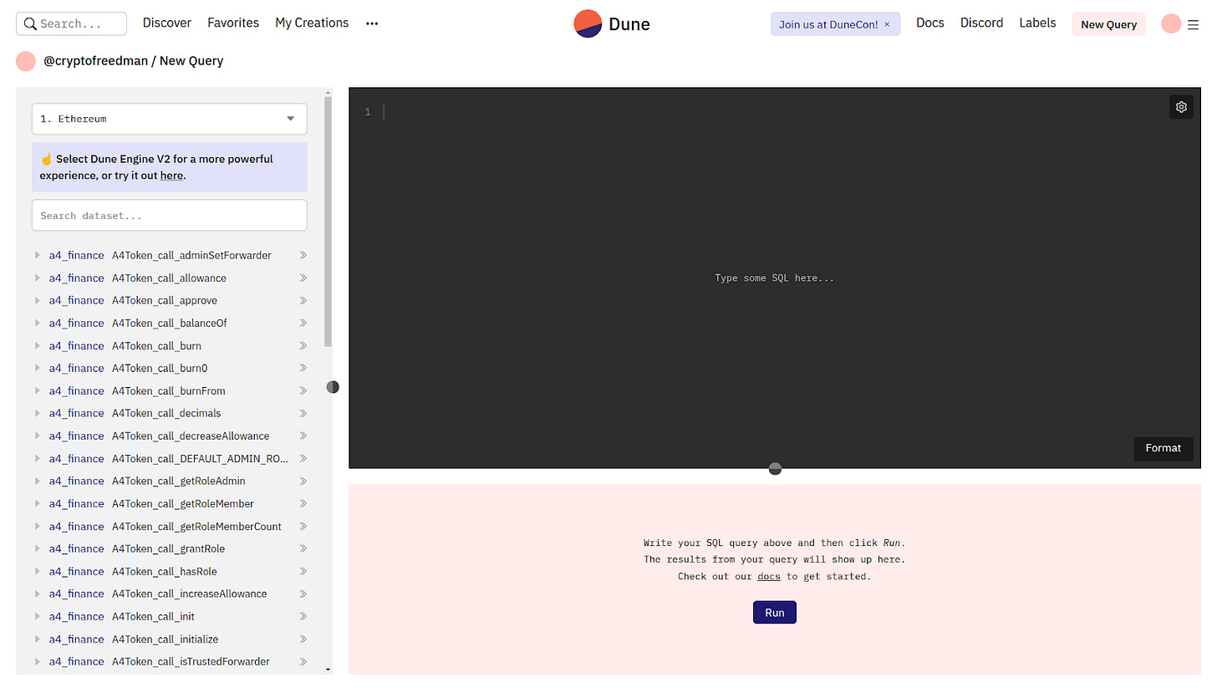Open My Creations in the top navigation
This screenshot has width=1217, height=698.
pyautogui.click(x=312, y=23)
